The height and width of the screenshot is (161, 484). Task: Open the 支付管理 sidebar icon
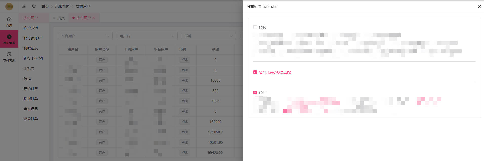coord(9,54)
